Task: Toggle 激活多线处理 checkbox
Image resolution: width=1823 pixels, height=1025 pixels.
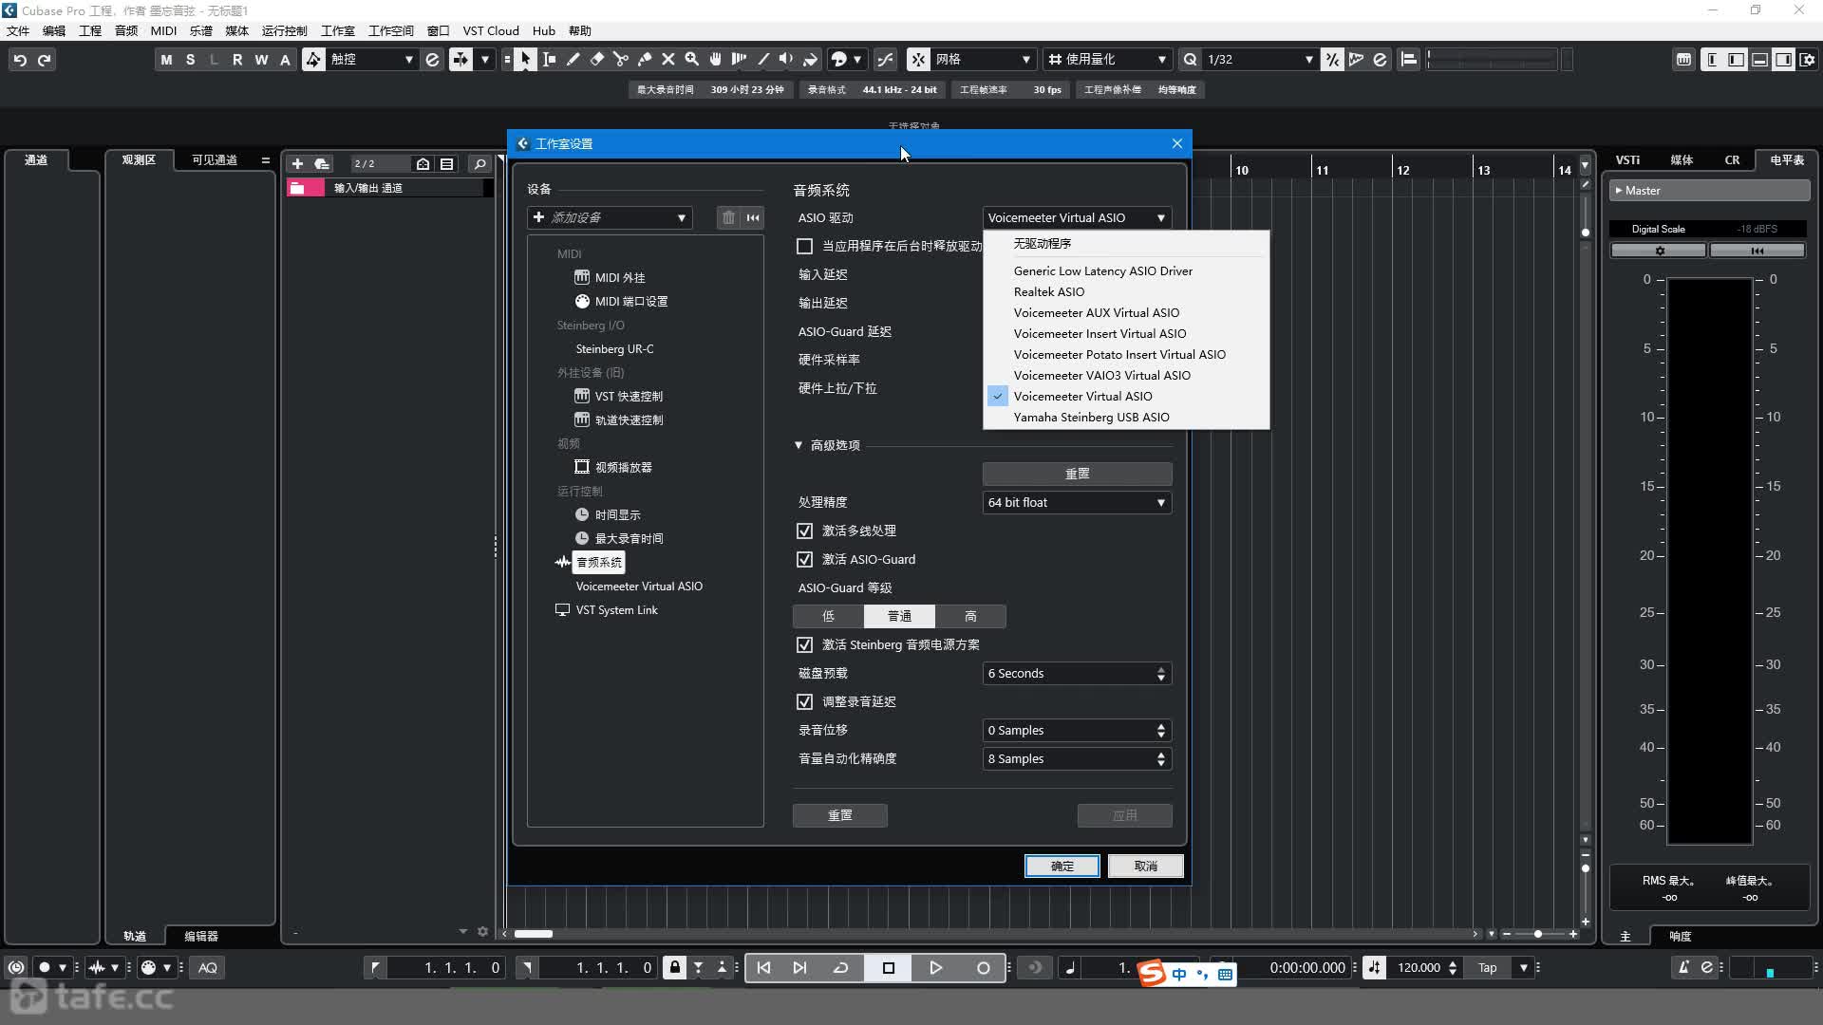Action: 805,530
